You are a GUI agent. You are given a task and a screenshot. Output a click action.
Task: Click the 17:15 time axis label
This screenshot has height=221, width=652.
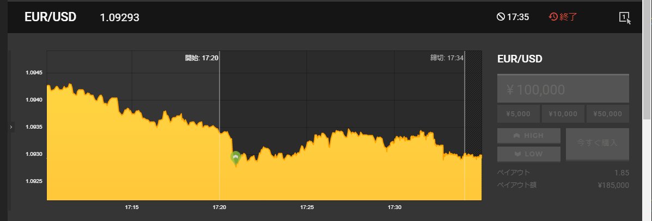pos(132,207)
